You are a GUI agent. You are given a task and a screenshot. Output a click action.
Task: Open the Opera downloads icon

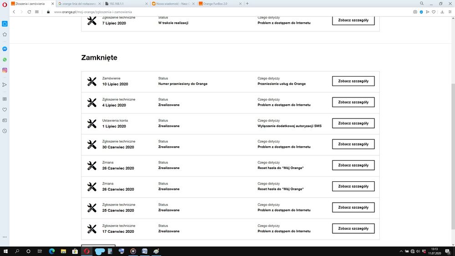[x=442, y=12]
